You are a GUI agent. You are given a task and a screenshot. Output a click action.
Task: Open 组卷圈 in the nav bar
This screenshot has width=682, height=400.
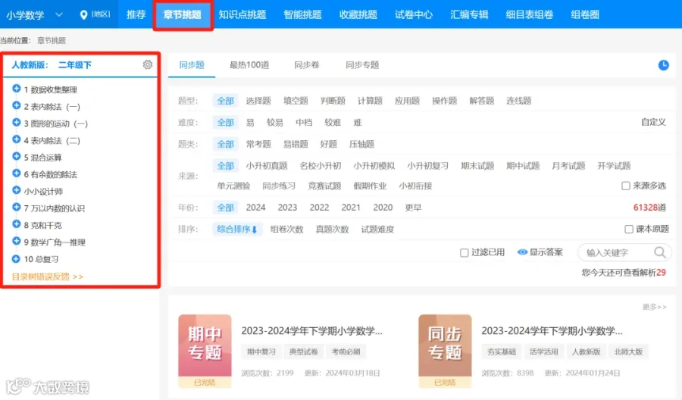tap(585, 15)
